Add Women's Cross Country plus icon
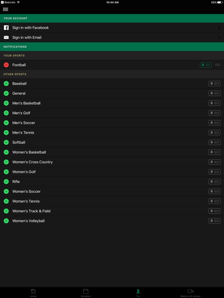The image size is (224, 298). coord(6,162)
